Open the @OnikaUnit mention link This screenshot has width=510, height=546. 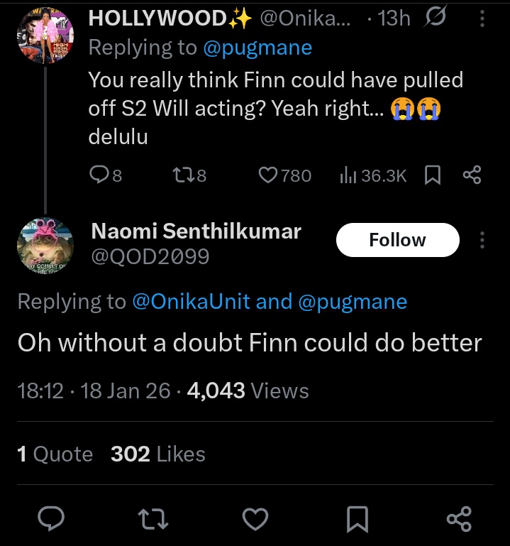click(191, 302)
